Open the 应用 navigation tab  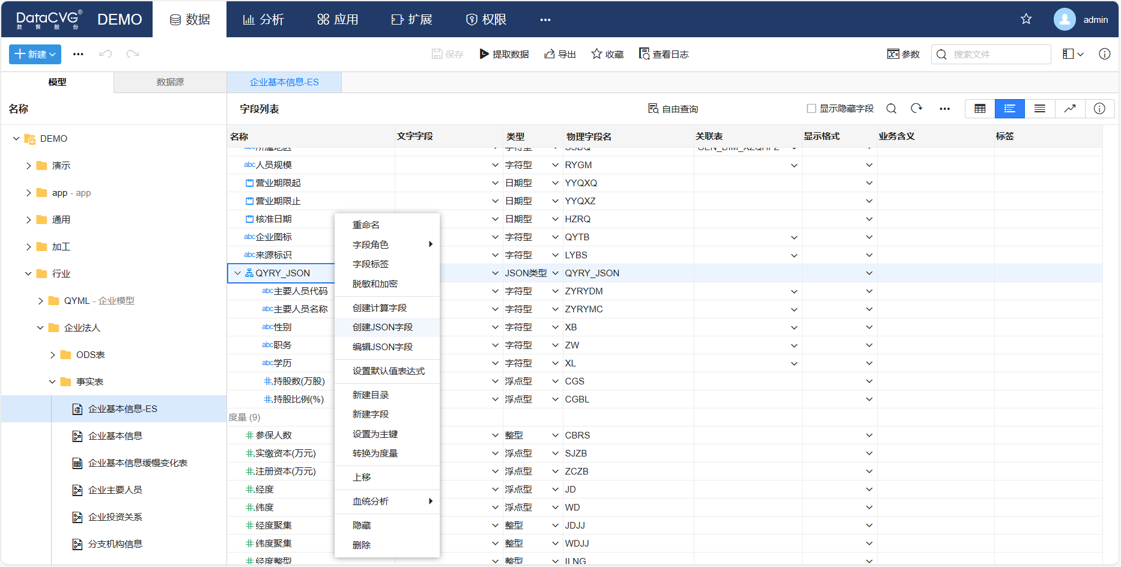338,19
